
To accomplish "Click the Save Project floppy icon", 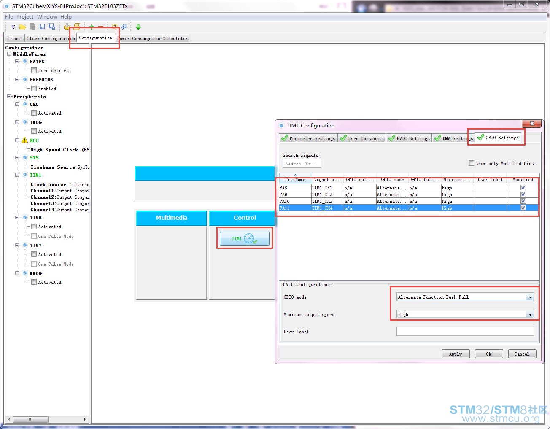I will tap(42, 27).
